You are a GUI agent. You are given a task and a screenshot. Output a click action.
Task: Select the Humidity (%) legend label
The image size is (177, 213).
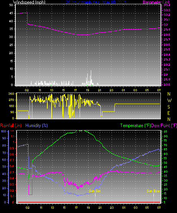coord(37,125)
